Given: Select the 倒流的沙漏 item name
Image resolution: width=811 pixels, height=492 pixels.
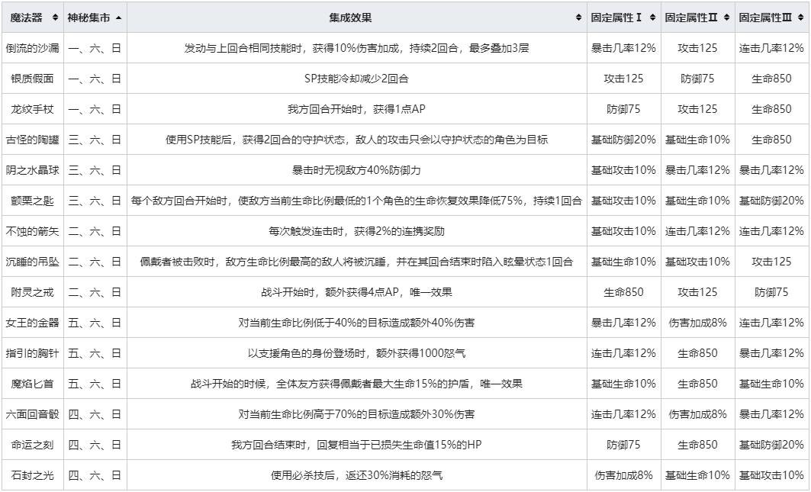Looking at the screenshot, I should pos(31,47).
